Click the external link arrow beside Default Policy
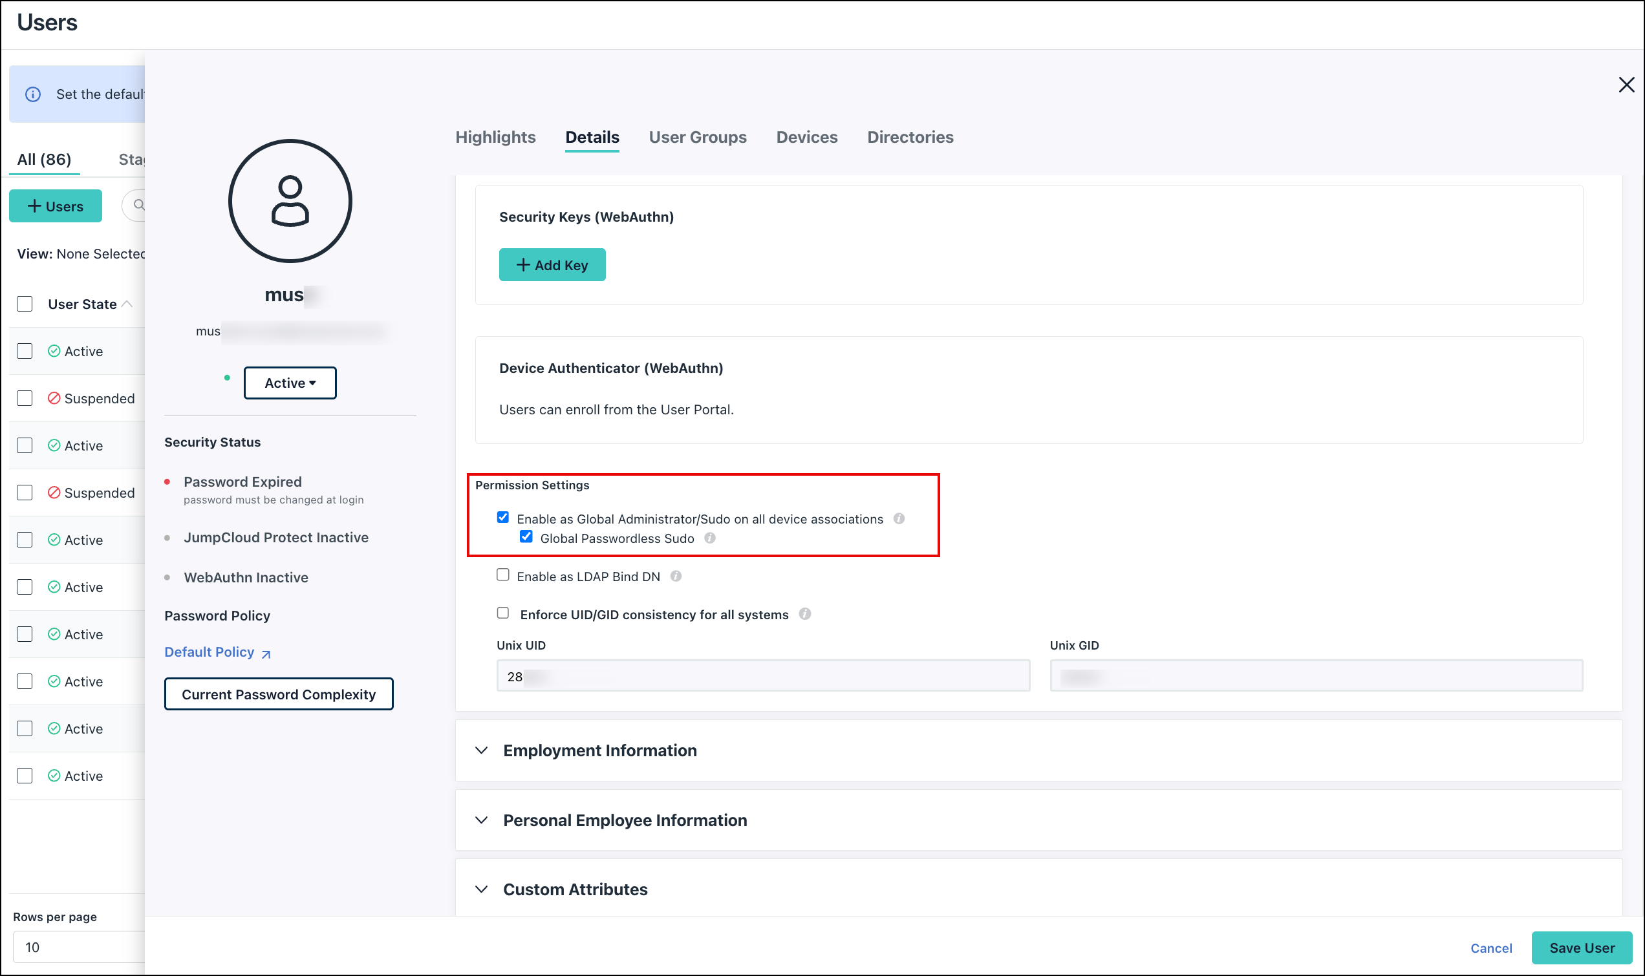The width and height of the screenshot is (1645, 976). click(266, 653)
